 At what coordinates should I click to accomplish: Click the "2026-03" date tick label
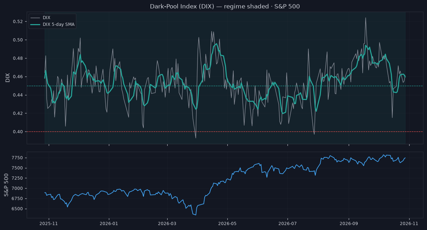tap(167, 224)
